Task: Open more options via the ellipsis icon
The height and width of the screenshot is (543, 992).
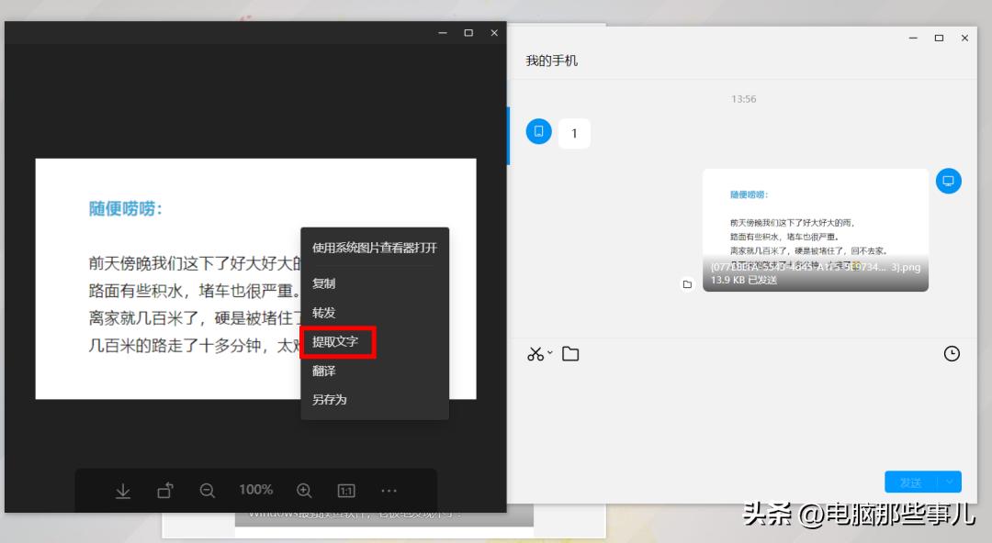Action: [389, 490]
